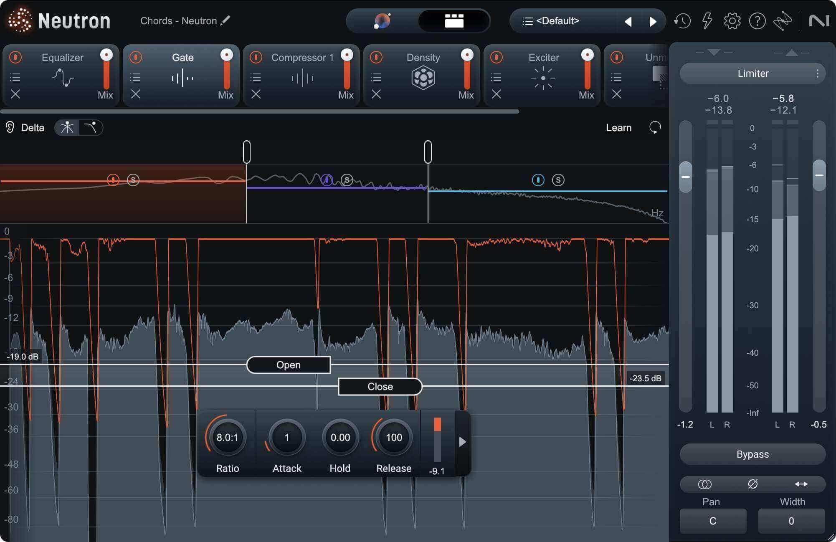
Task: Click the Ratio knob
Action: 228,438
